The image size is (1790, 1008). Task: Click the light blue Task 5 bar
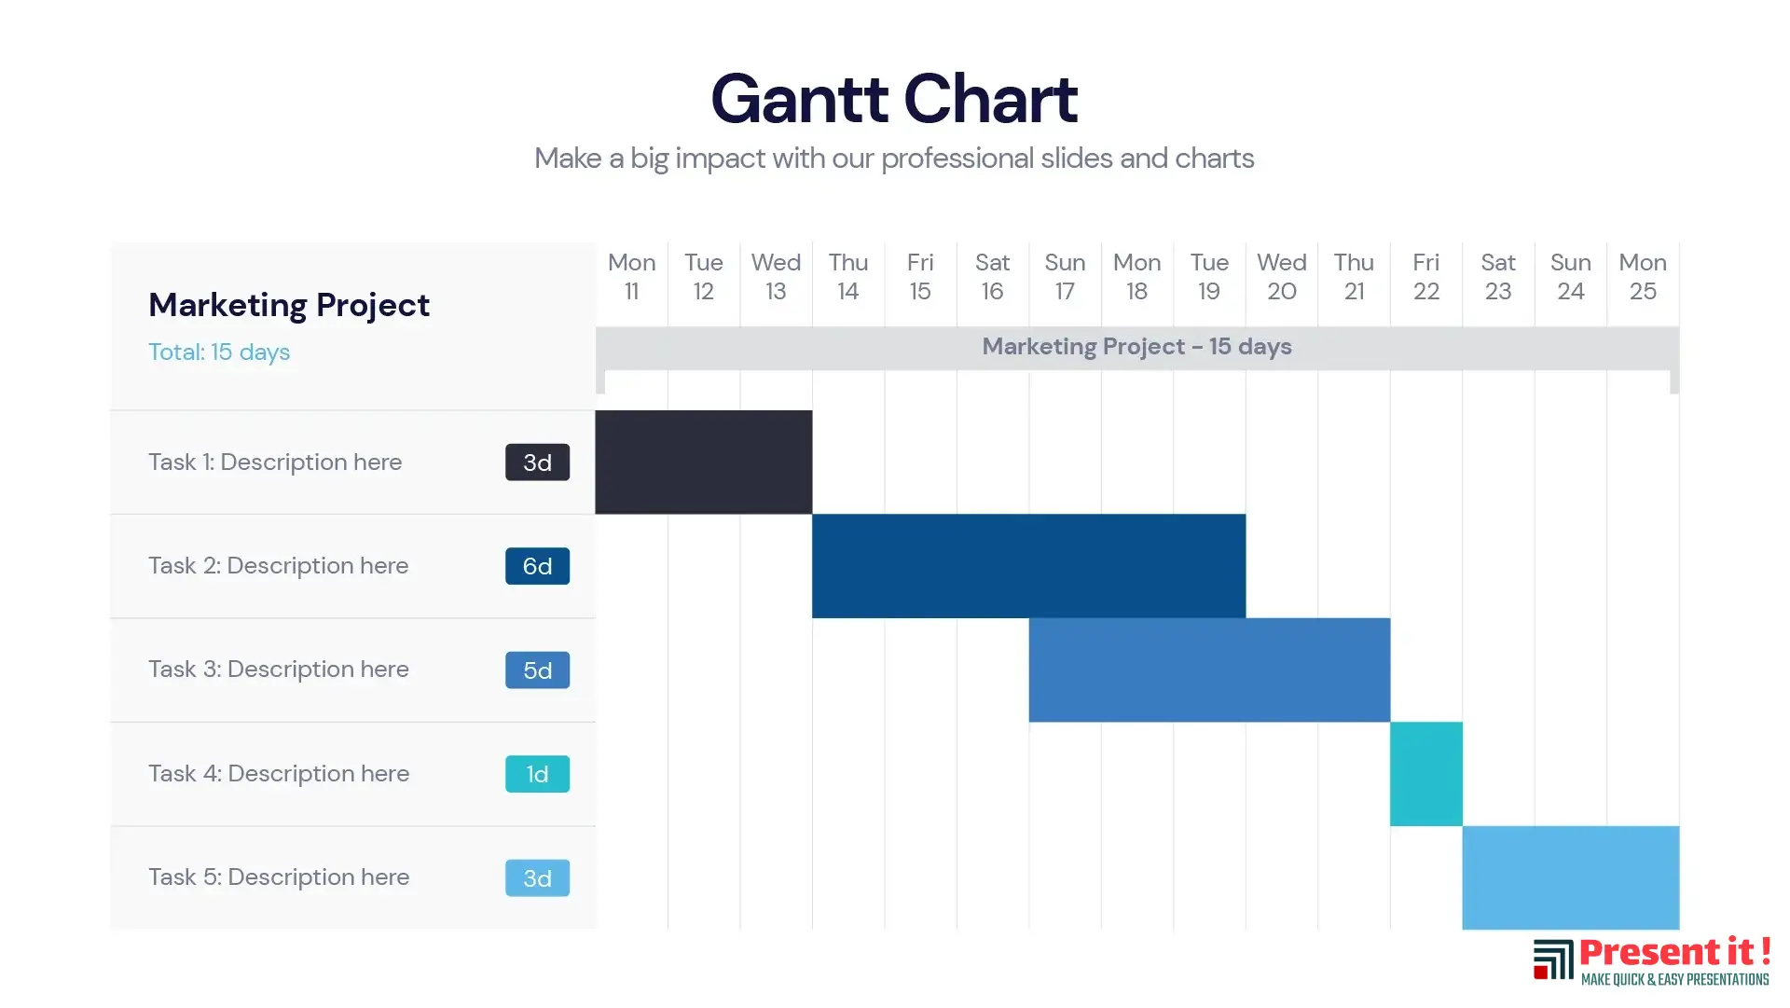1571,877
